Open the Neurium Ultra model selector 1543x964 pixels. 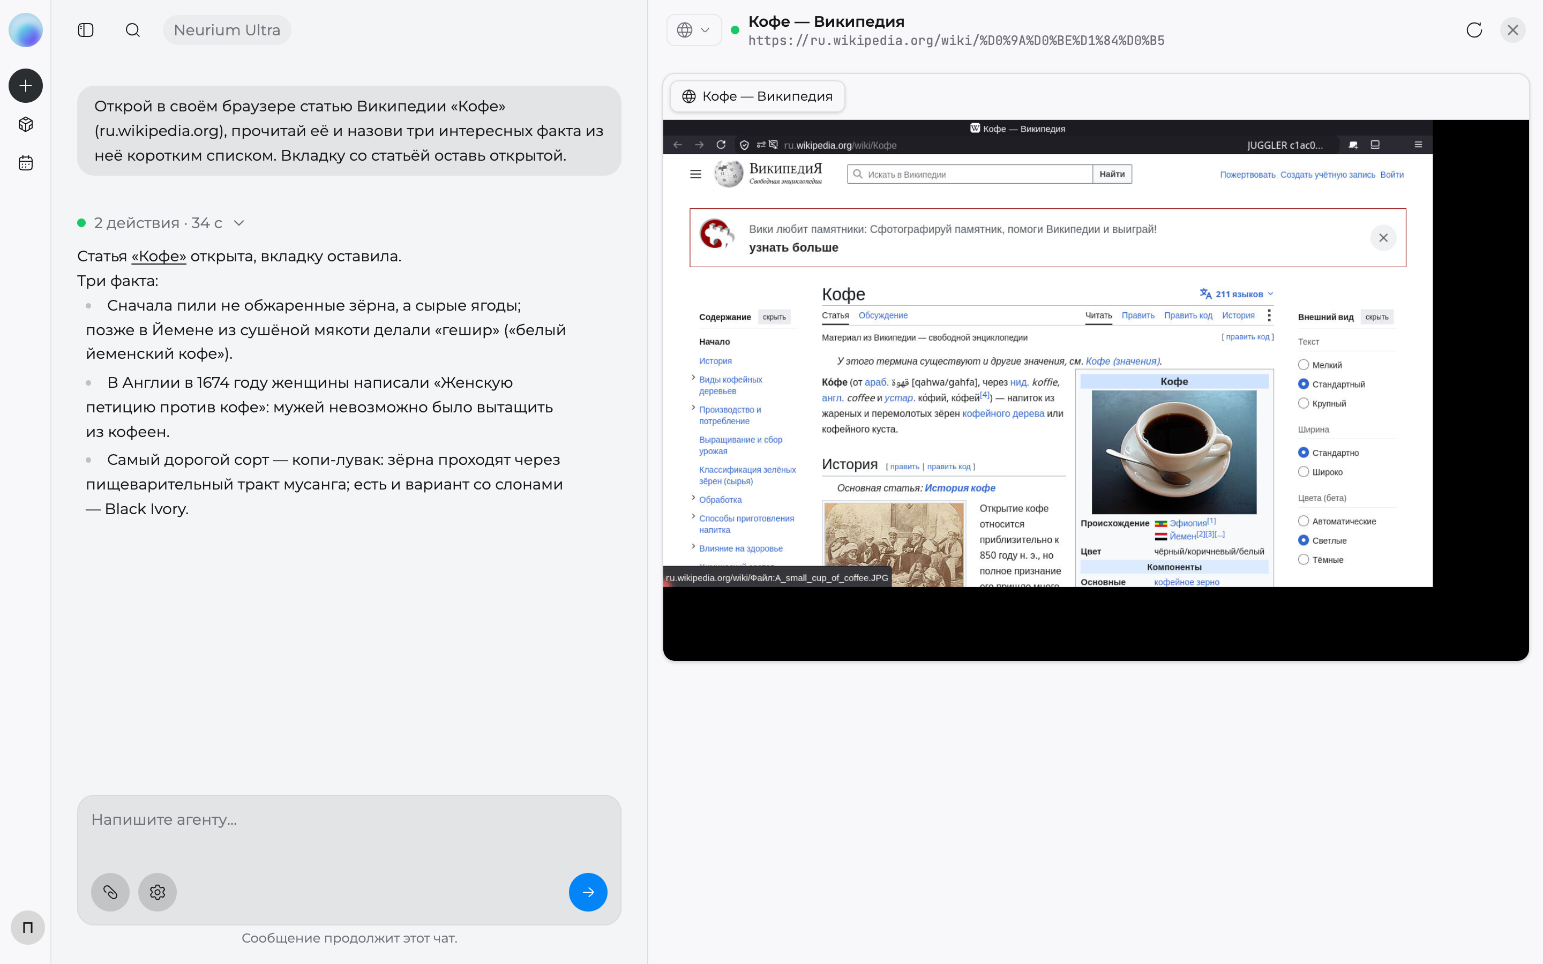point(227,30)
